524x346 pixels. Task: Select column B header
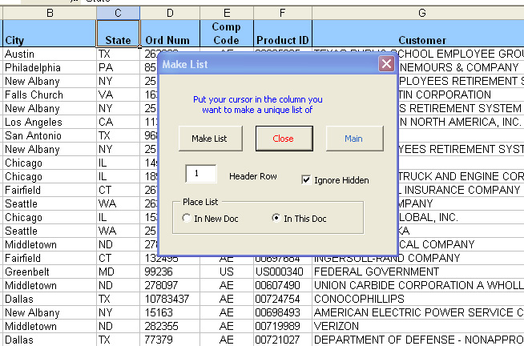coord(50,13)
